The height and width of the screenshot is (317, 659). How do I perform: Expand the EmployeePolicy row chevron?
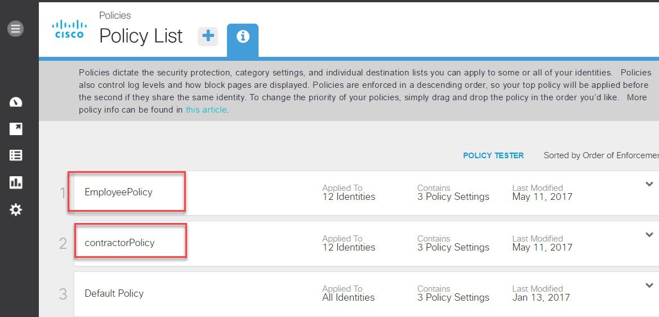[649, 184]
